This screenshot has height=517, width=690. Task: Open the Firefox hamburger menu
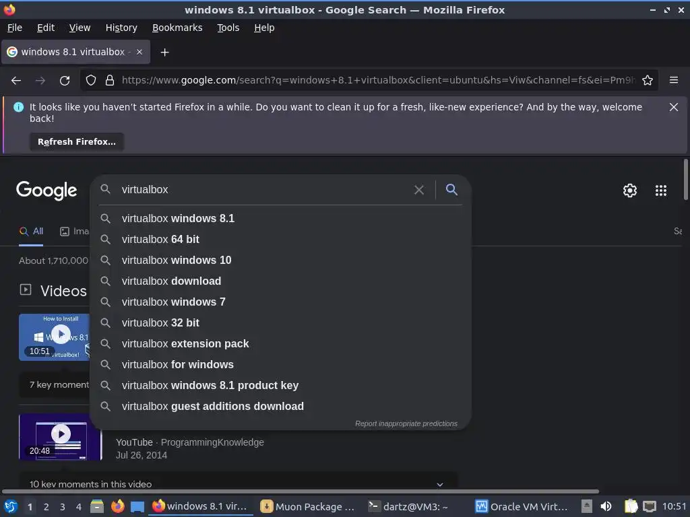(674, 80)
